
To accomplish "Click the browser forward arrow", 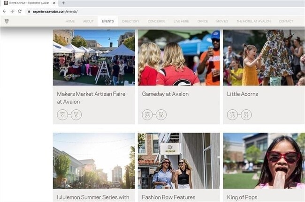I will (12, 11).
